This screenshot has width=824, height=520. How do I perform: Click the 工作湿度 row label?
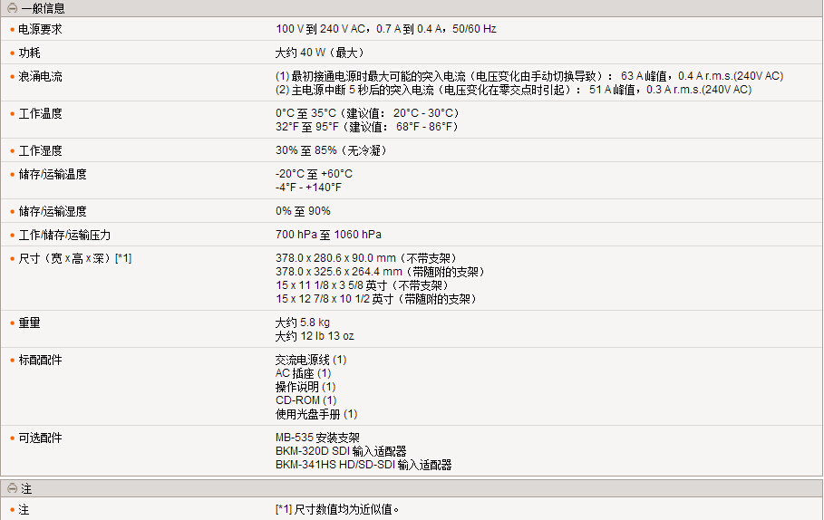(41, 150)
